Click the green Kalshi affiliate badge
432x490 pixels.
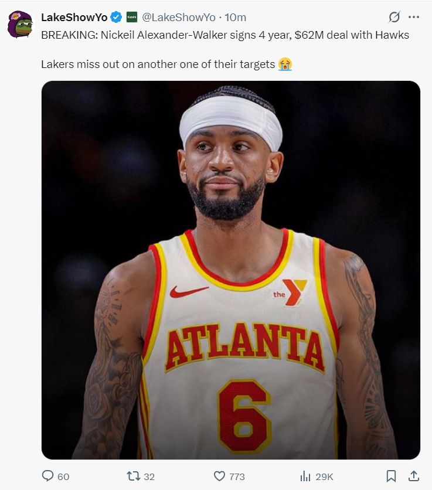[132, 17]
